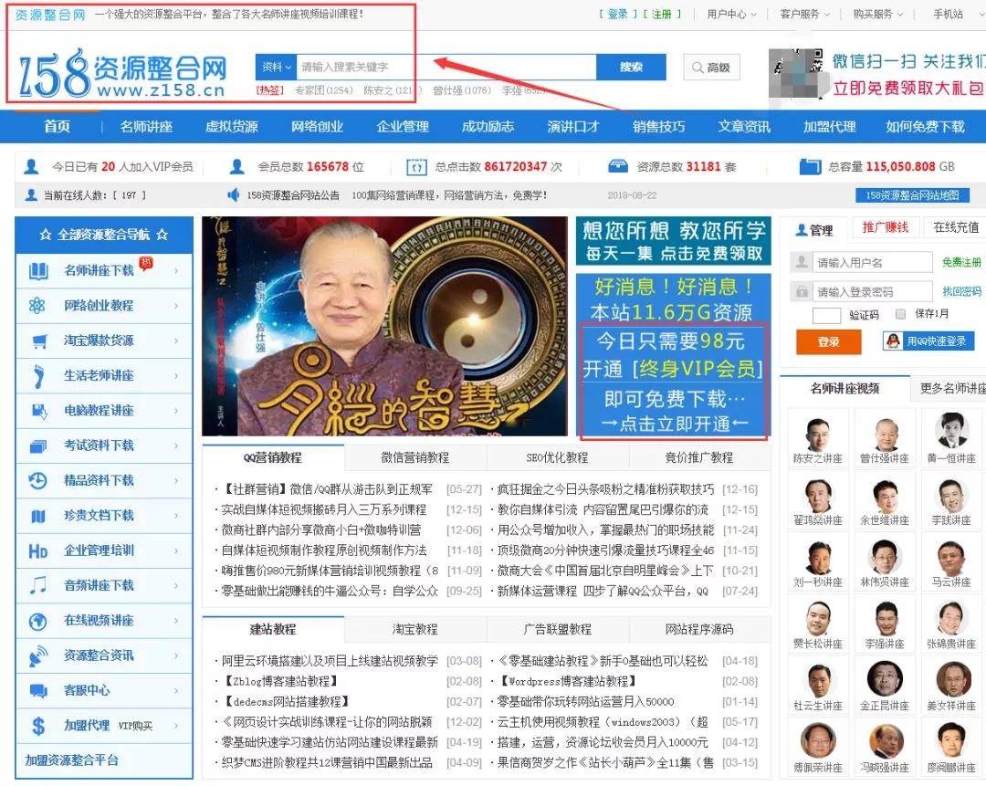The width and height of the screenshot is (986, 786).
Task: Open the 找回密码 link
Action: pyautogui.click(x=961, y=291)
